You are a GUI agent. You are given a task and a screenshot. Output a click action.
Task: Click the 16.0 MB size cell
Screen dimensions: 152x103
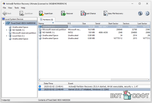[91, 29]
